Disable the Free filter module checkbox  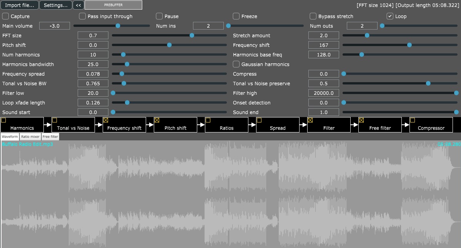point(361,120)
